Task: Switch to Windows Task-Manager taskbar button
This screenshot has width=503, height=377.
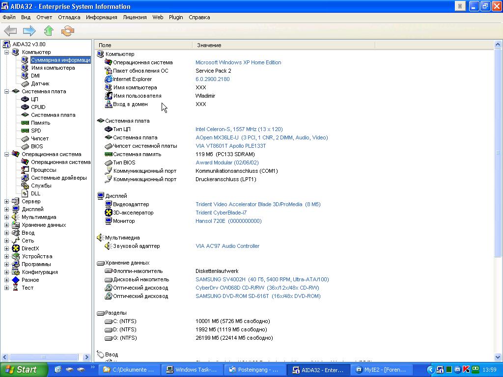Action: coord(192,370)
